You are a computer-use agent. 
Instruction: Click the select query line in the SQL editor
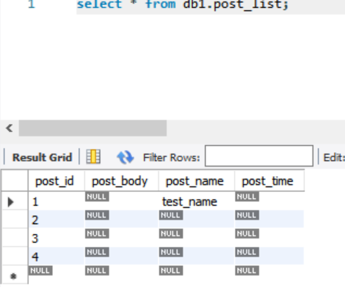[183, 5]
